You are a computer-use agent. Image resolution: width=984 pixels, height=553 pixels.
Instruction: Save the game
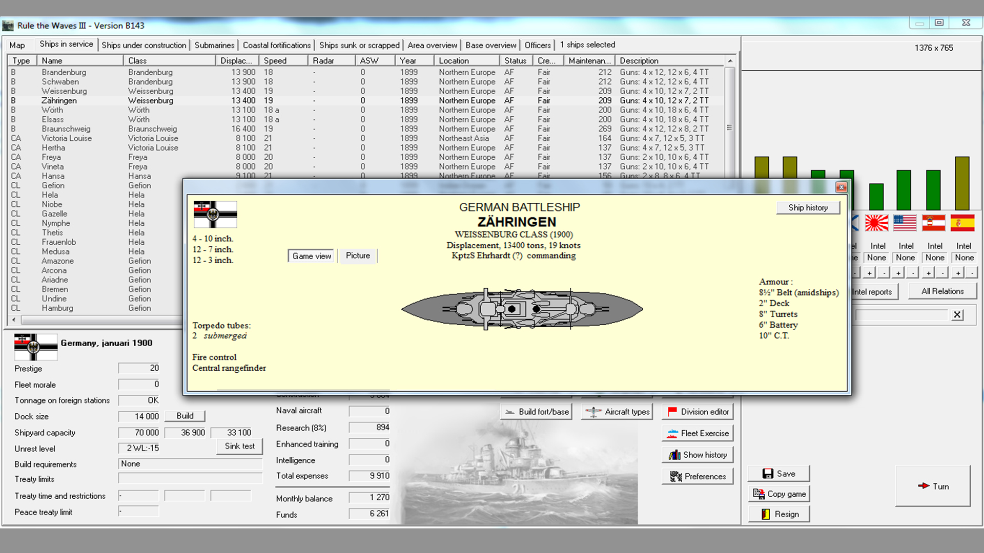coord(778,474)
